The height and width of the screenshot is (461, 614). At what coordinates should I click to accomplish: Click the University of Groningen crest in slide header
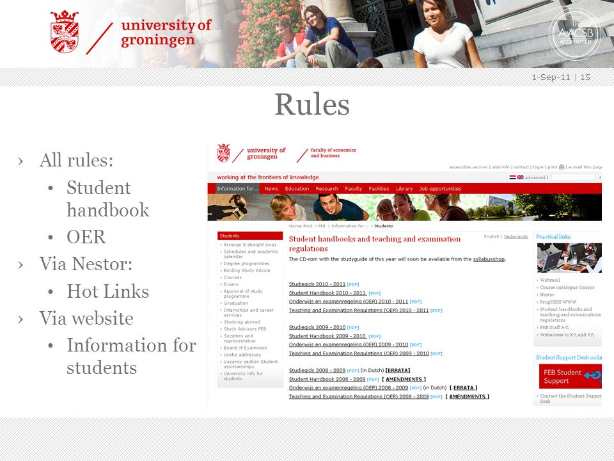(65, 32)
